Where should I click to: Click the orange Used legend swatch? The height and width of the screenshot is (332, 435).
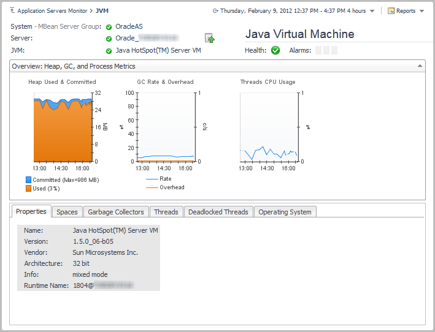[x=29, y=188]
